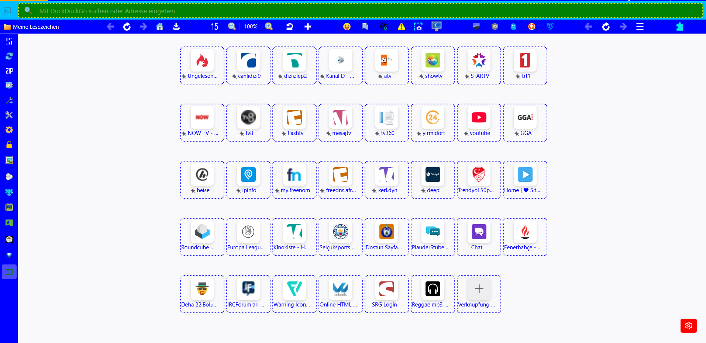Click the striped globe icon in the sidebar
This screenshot has width=706, height=343.
(9, 239)
